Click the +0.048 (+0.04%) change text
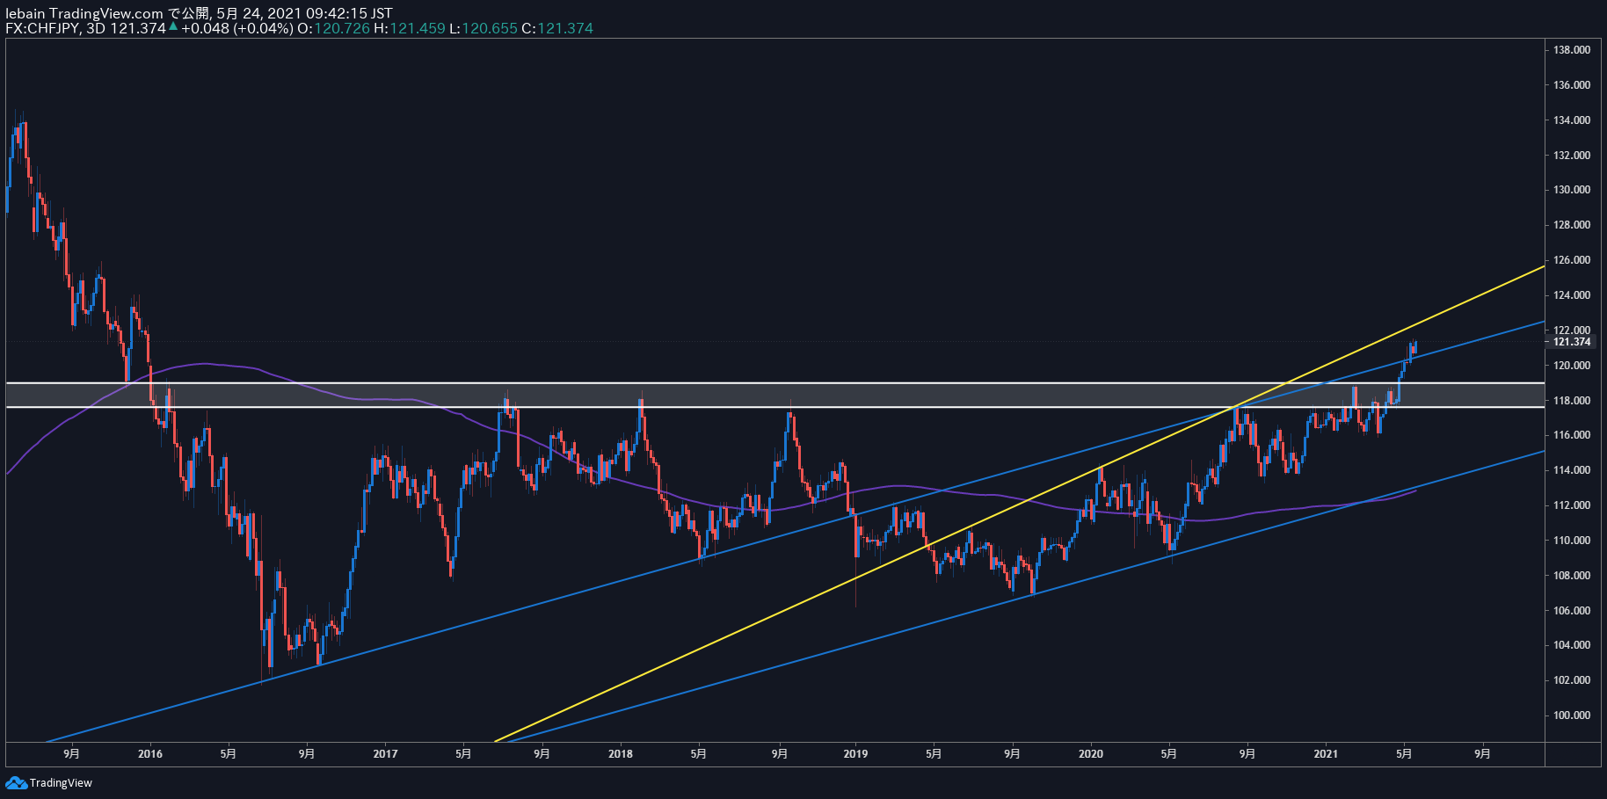 click(x=237, y=28)
